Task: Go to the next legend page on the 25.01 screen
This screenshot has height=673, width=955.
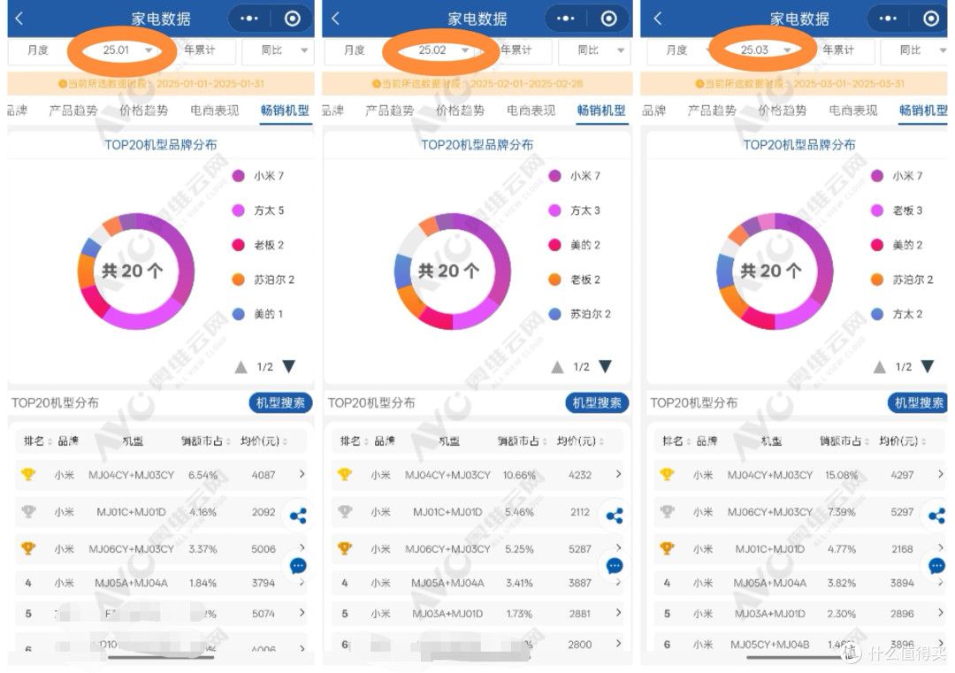Action: 288,366
